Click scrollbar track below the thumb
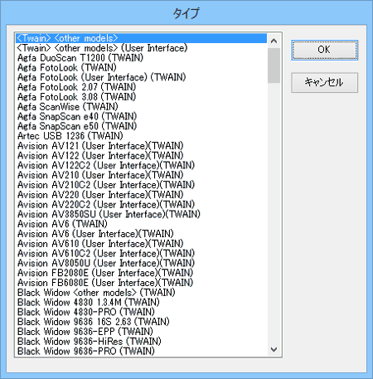 274,212
